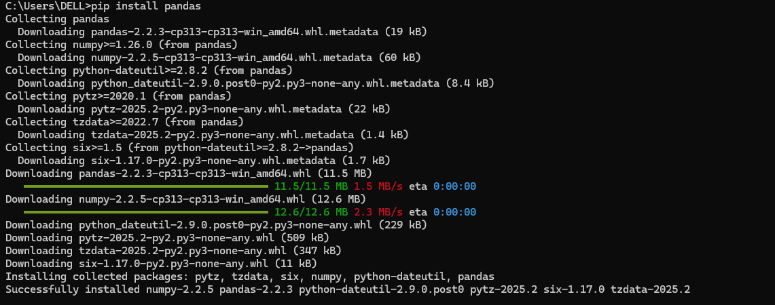The height and width of the screenshot is (305, 775).
Task: Click the 'Installing collected packages' line
Action: (x=250, y=277)
